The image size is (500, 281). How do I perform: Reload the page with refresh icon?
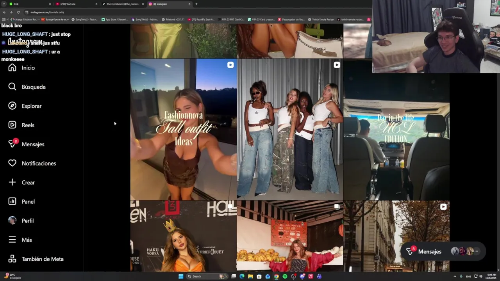18,12
